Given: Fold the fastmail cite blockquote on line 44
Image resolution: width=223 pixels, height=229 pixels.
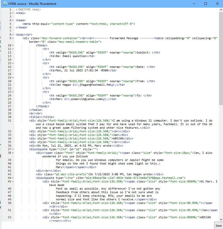Looking at the screenshot, I should (x=13, y=178).
